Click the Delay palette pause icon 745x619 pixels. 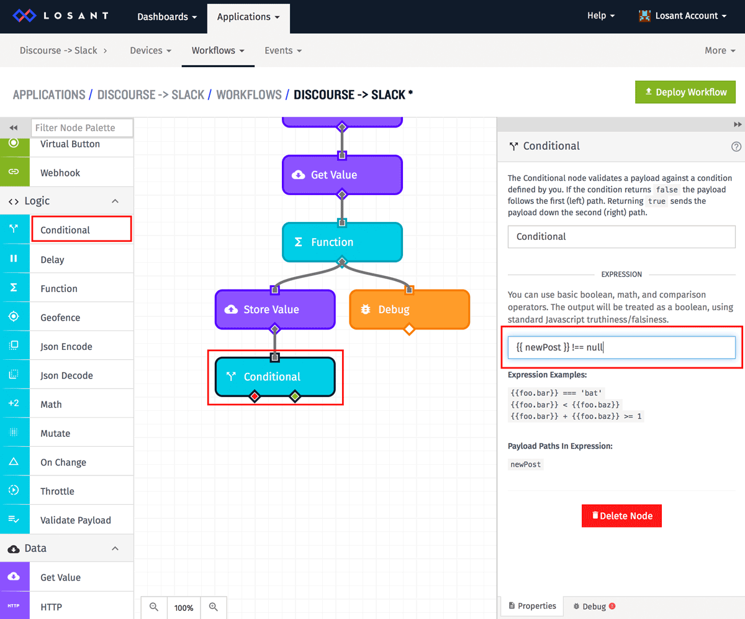(14, 259)
